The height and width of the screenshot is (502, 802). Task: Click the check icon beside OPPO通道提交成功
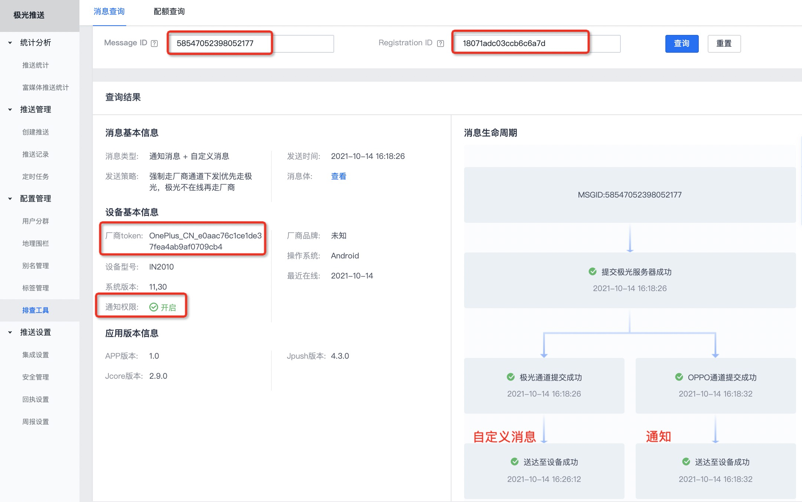(x=679, y=377)
